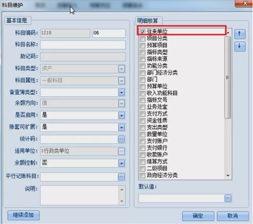Click the 说明 textbox scroll-down arrow
Screen dimensions: 253x224
(x=122, y=201)
